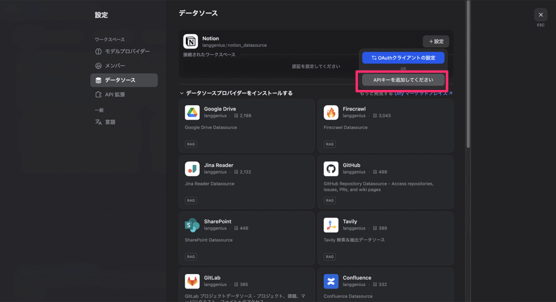Click the Firecrawl flame icon
The image size is (556, 302).
click(331, 112)
